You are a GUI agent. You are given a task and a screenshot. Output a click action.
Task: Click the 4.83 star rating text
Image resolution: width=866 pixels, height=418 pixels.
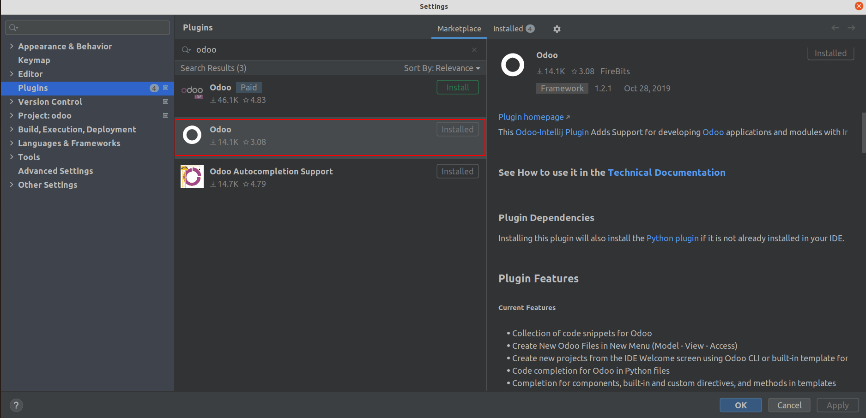pos(258,100)
